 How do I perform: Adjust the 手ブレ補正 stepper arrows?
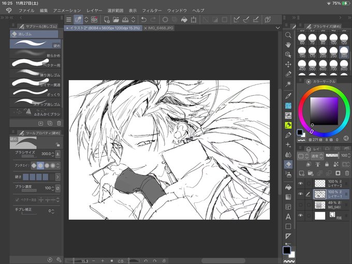point(52,211)
